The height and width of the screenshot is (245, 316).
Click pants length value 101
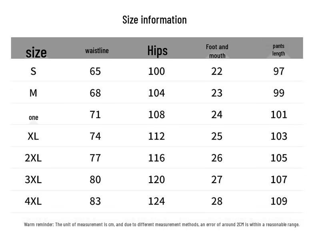[279, 115]
